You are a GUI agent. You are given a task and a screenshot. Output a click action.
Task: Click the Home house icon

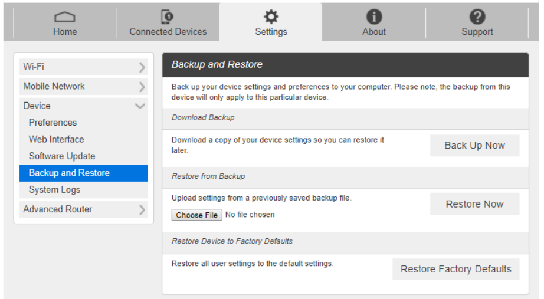point(65,17)
